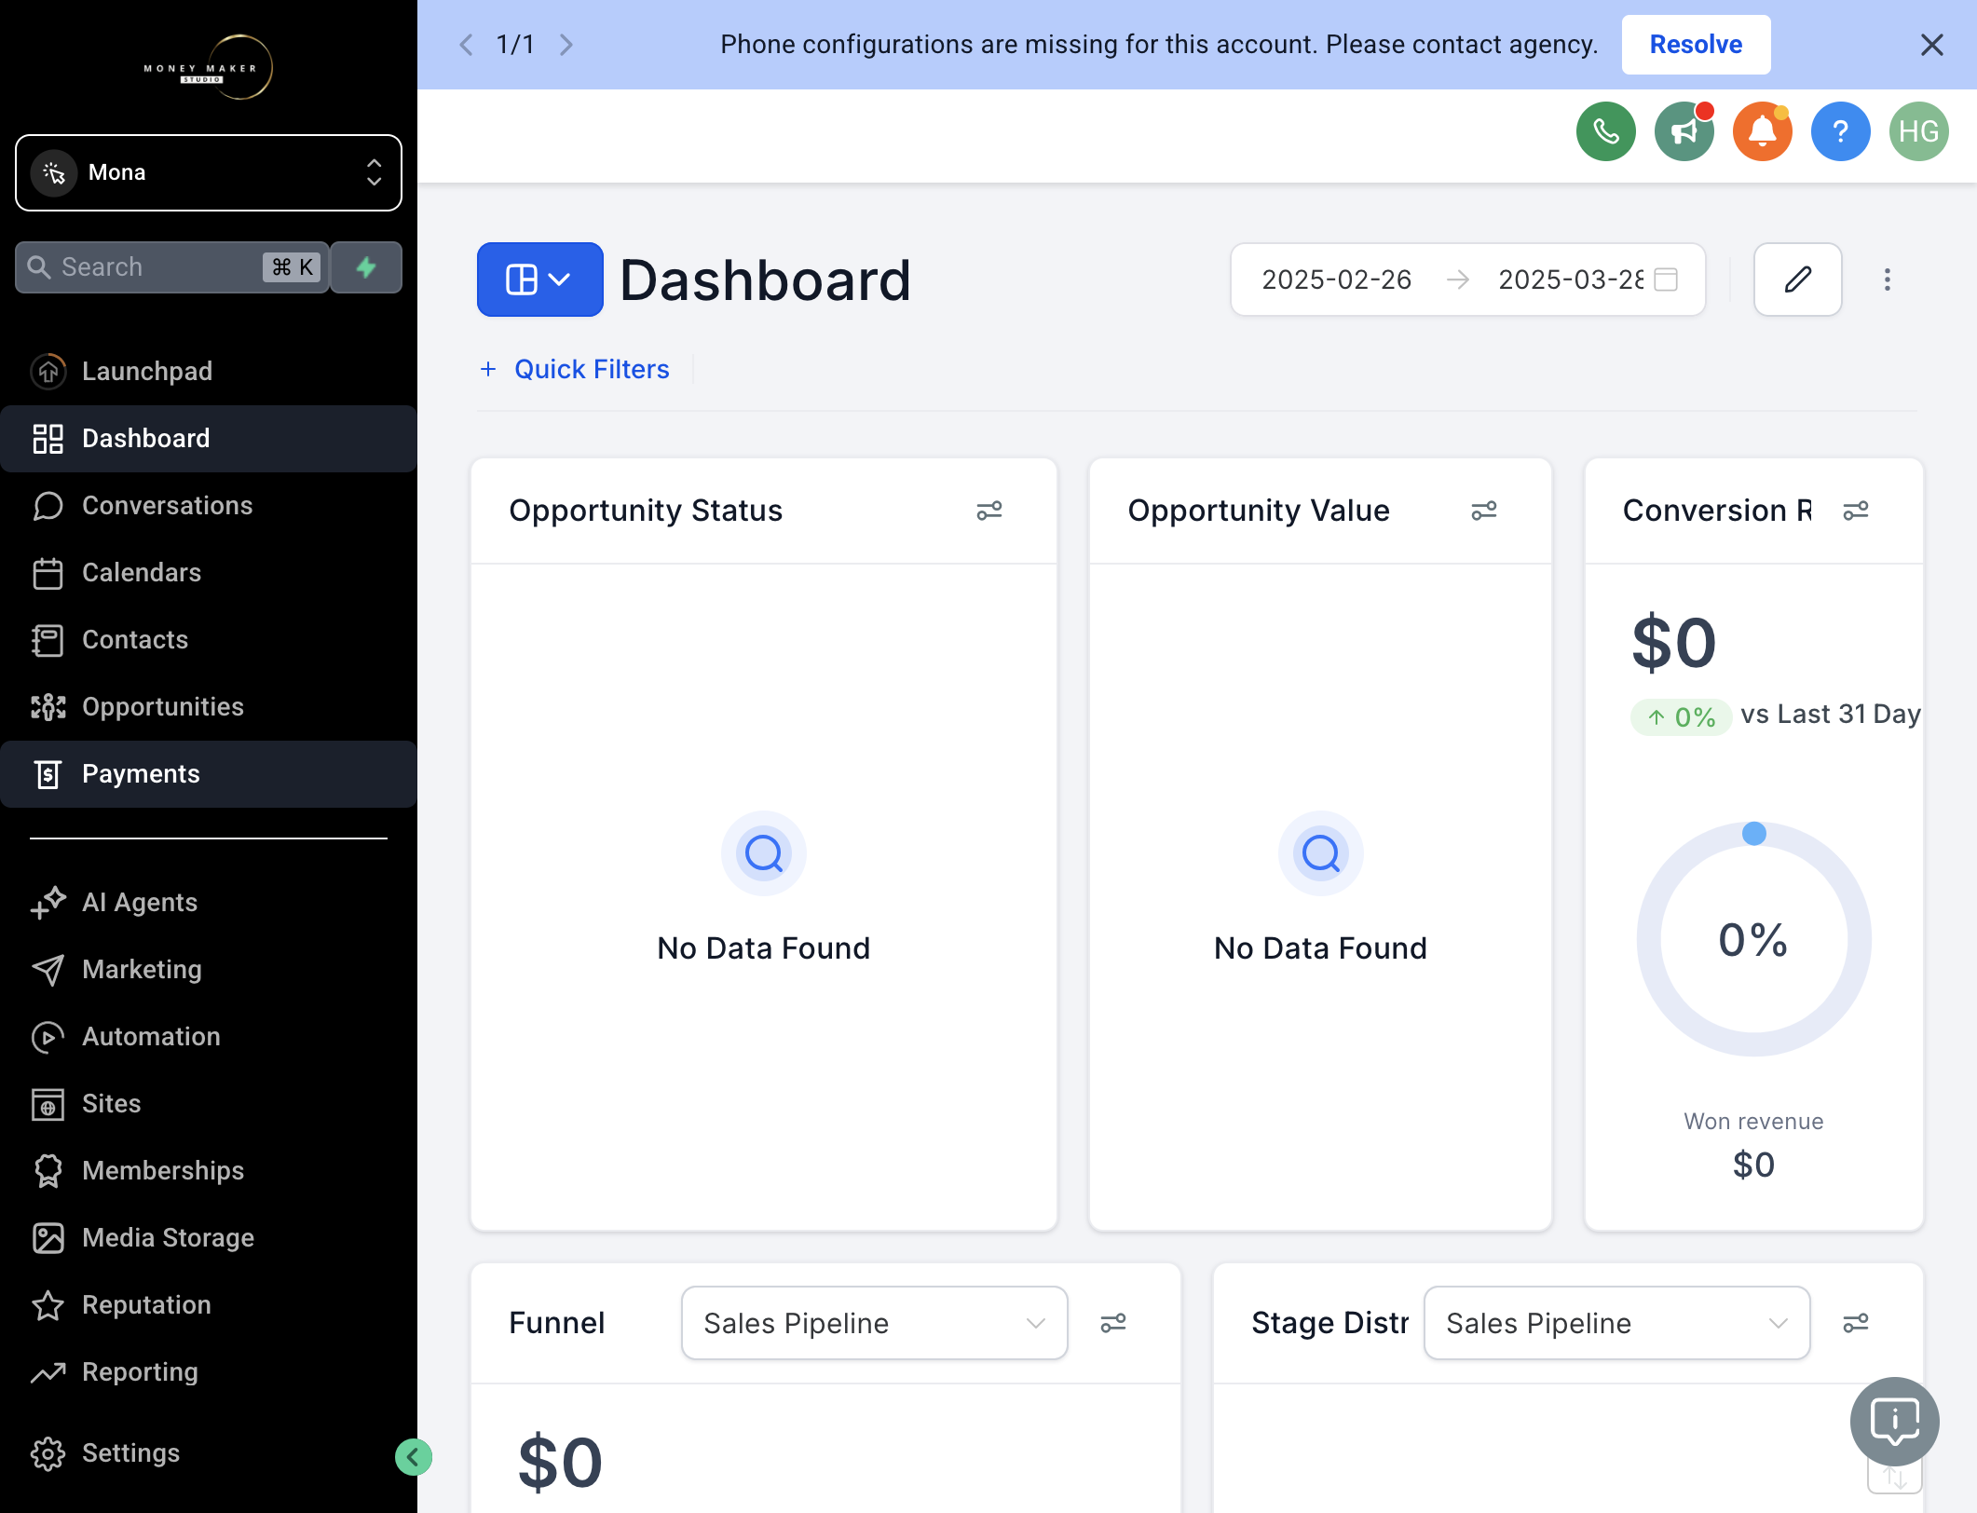
Task: Open Conversations in the sidebar
Action: coord(209,505)
